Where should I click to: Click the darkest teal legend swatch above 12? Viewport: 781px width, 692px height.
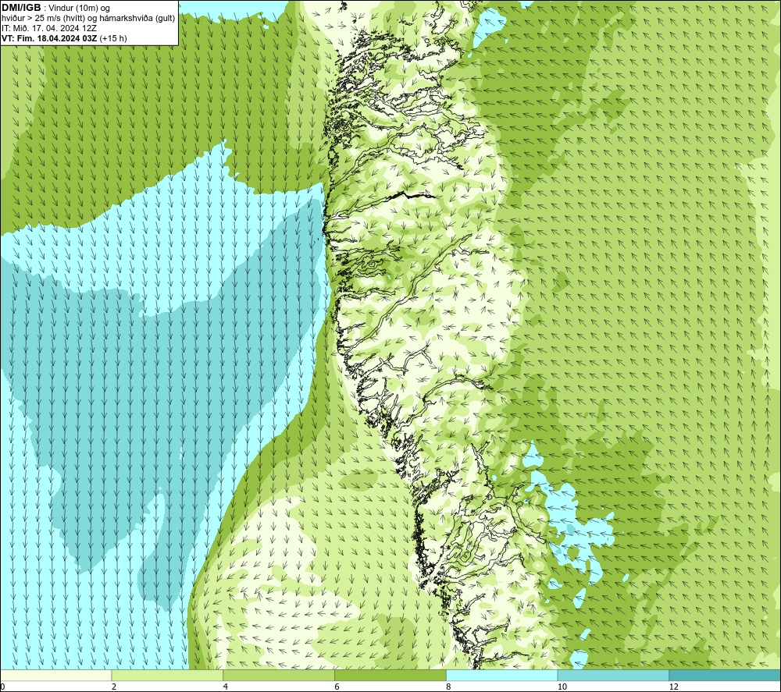725,675
